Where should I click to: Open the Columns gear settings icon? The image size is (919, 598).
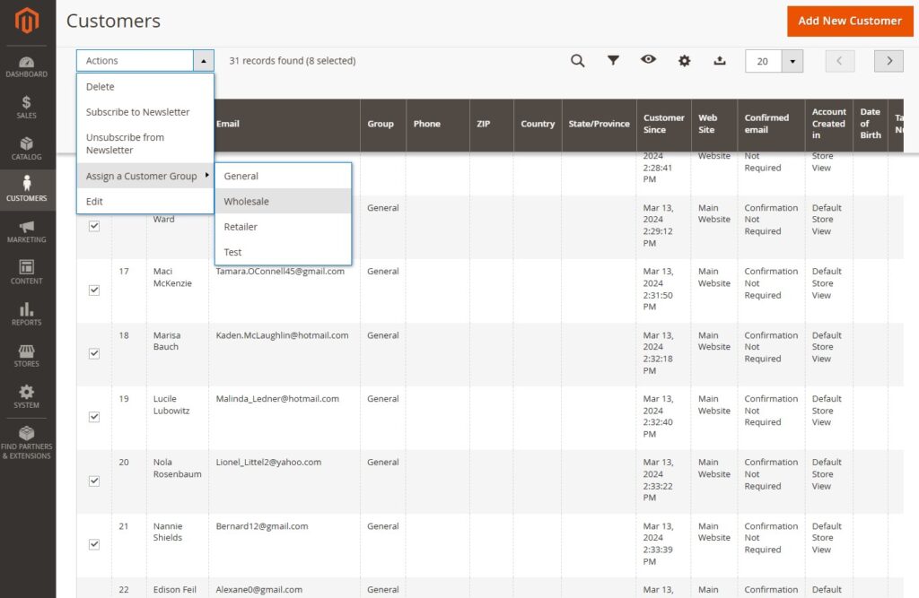(685, 61)
